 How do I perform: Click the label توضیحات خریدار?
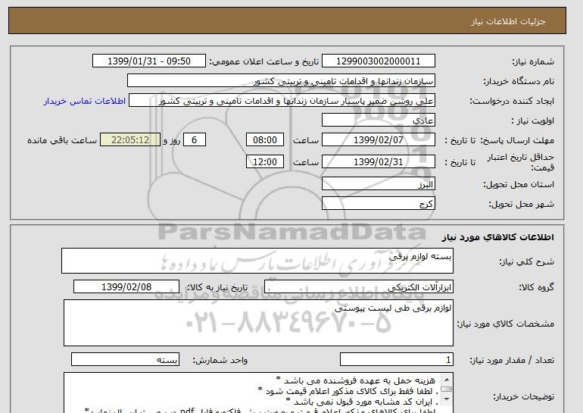coord(524,396)
